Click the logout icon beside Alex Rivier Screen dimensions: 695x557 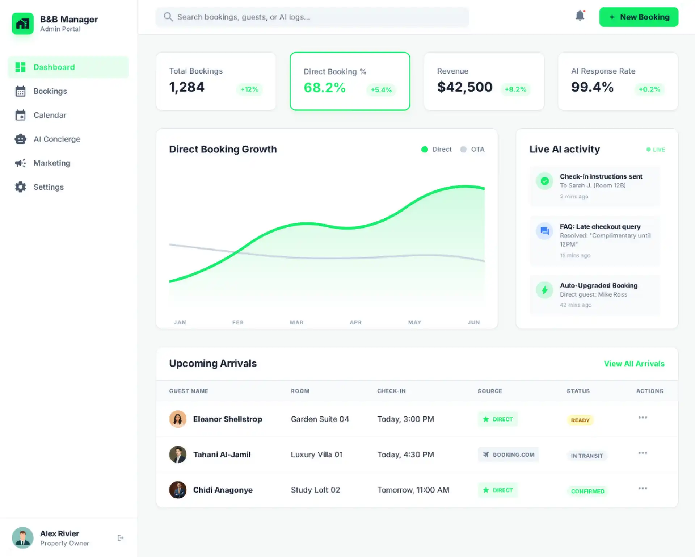tap(121, 538)
